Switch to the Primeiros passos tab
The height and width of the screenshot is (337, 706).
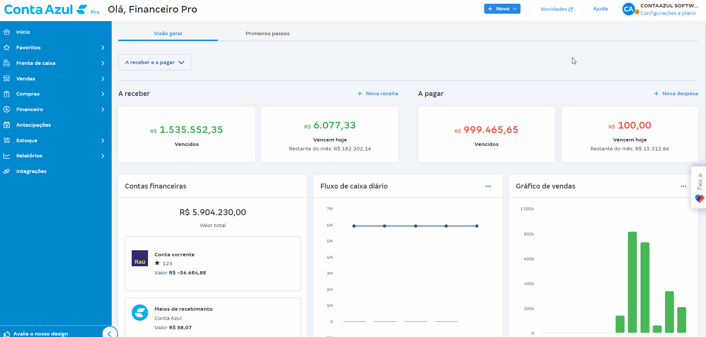point(267,33)
